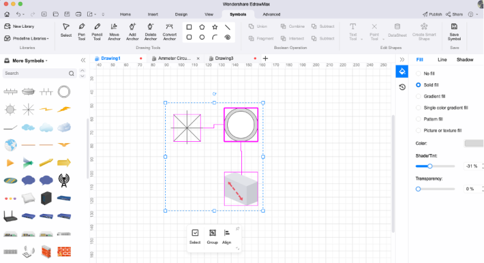
Task: Open the history panel icon
Action: 402,87
